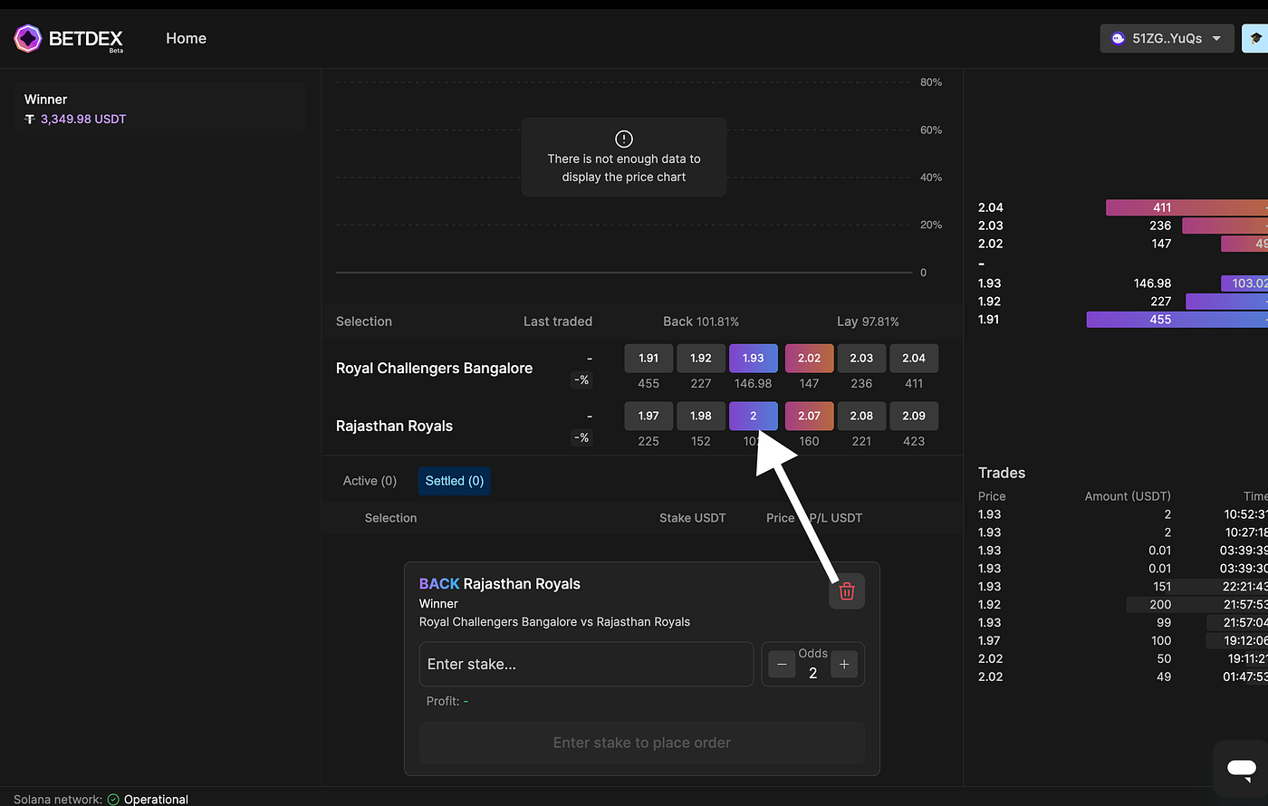Viewport: 1268px width, 806px height.
Task: Click the info icon above the chart message
Action: (x=623, y=139)
